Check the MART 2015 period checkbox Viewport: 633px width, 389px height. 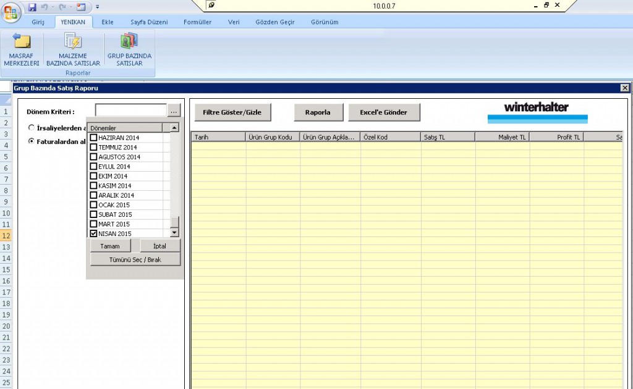point(94,224)
